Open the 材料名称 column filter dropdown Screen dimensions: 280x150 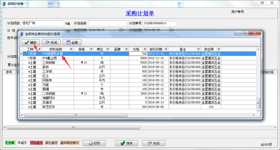coord(71,49)
